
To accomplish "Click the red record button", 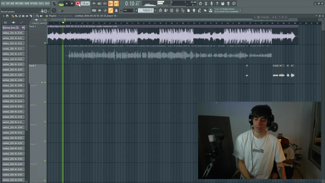I will coord(78,4).
